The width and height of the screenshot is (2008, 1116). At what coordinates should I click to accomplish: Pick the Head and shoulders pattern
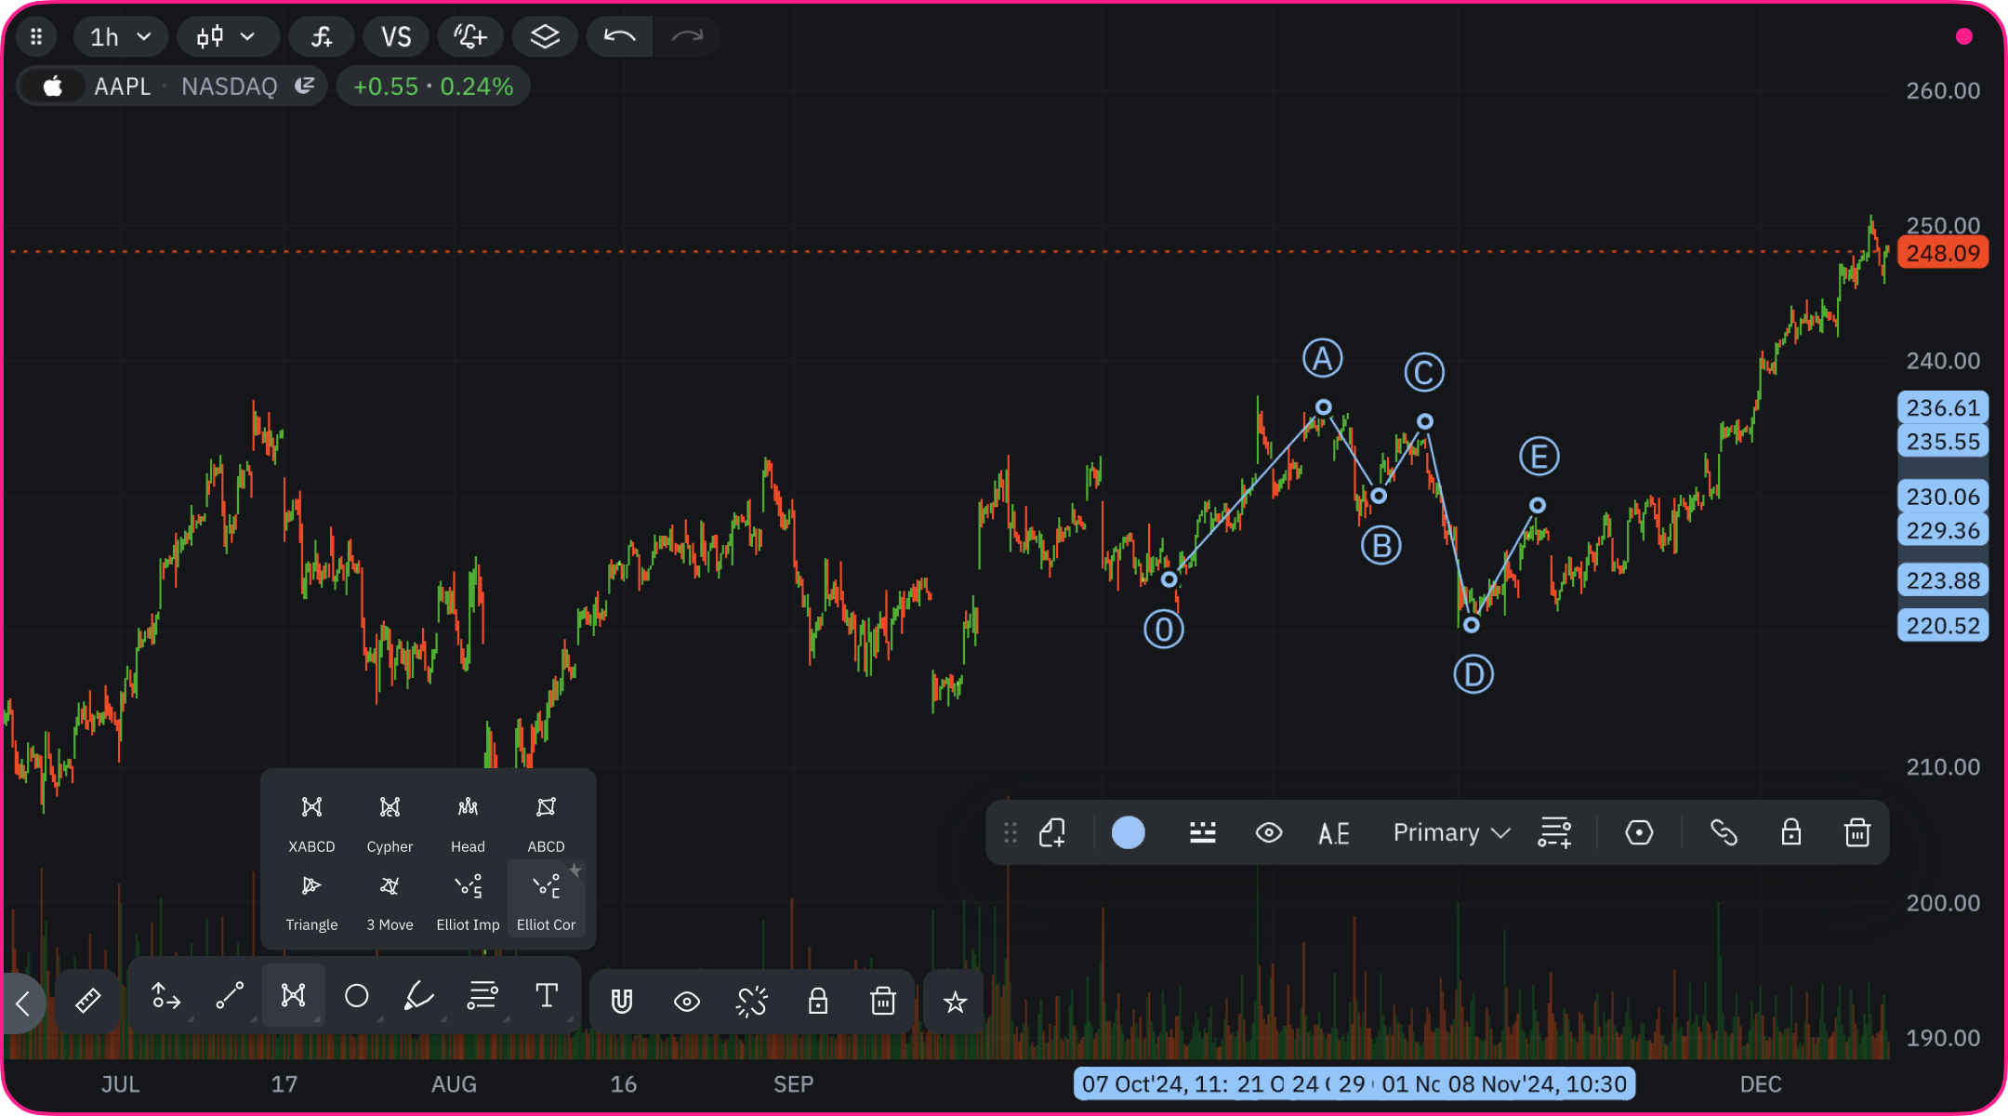[x=468, y=822]
